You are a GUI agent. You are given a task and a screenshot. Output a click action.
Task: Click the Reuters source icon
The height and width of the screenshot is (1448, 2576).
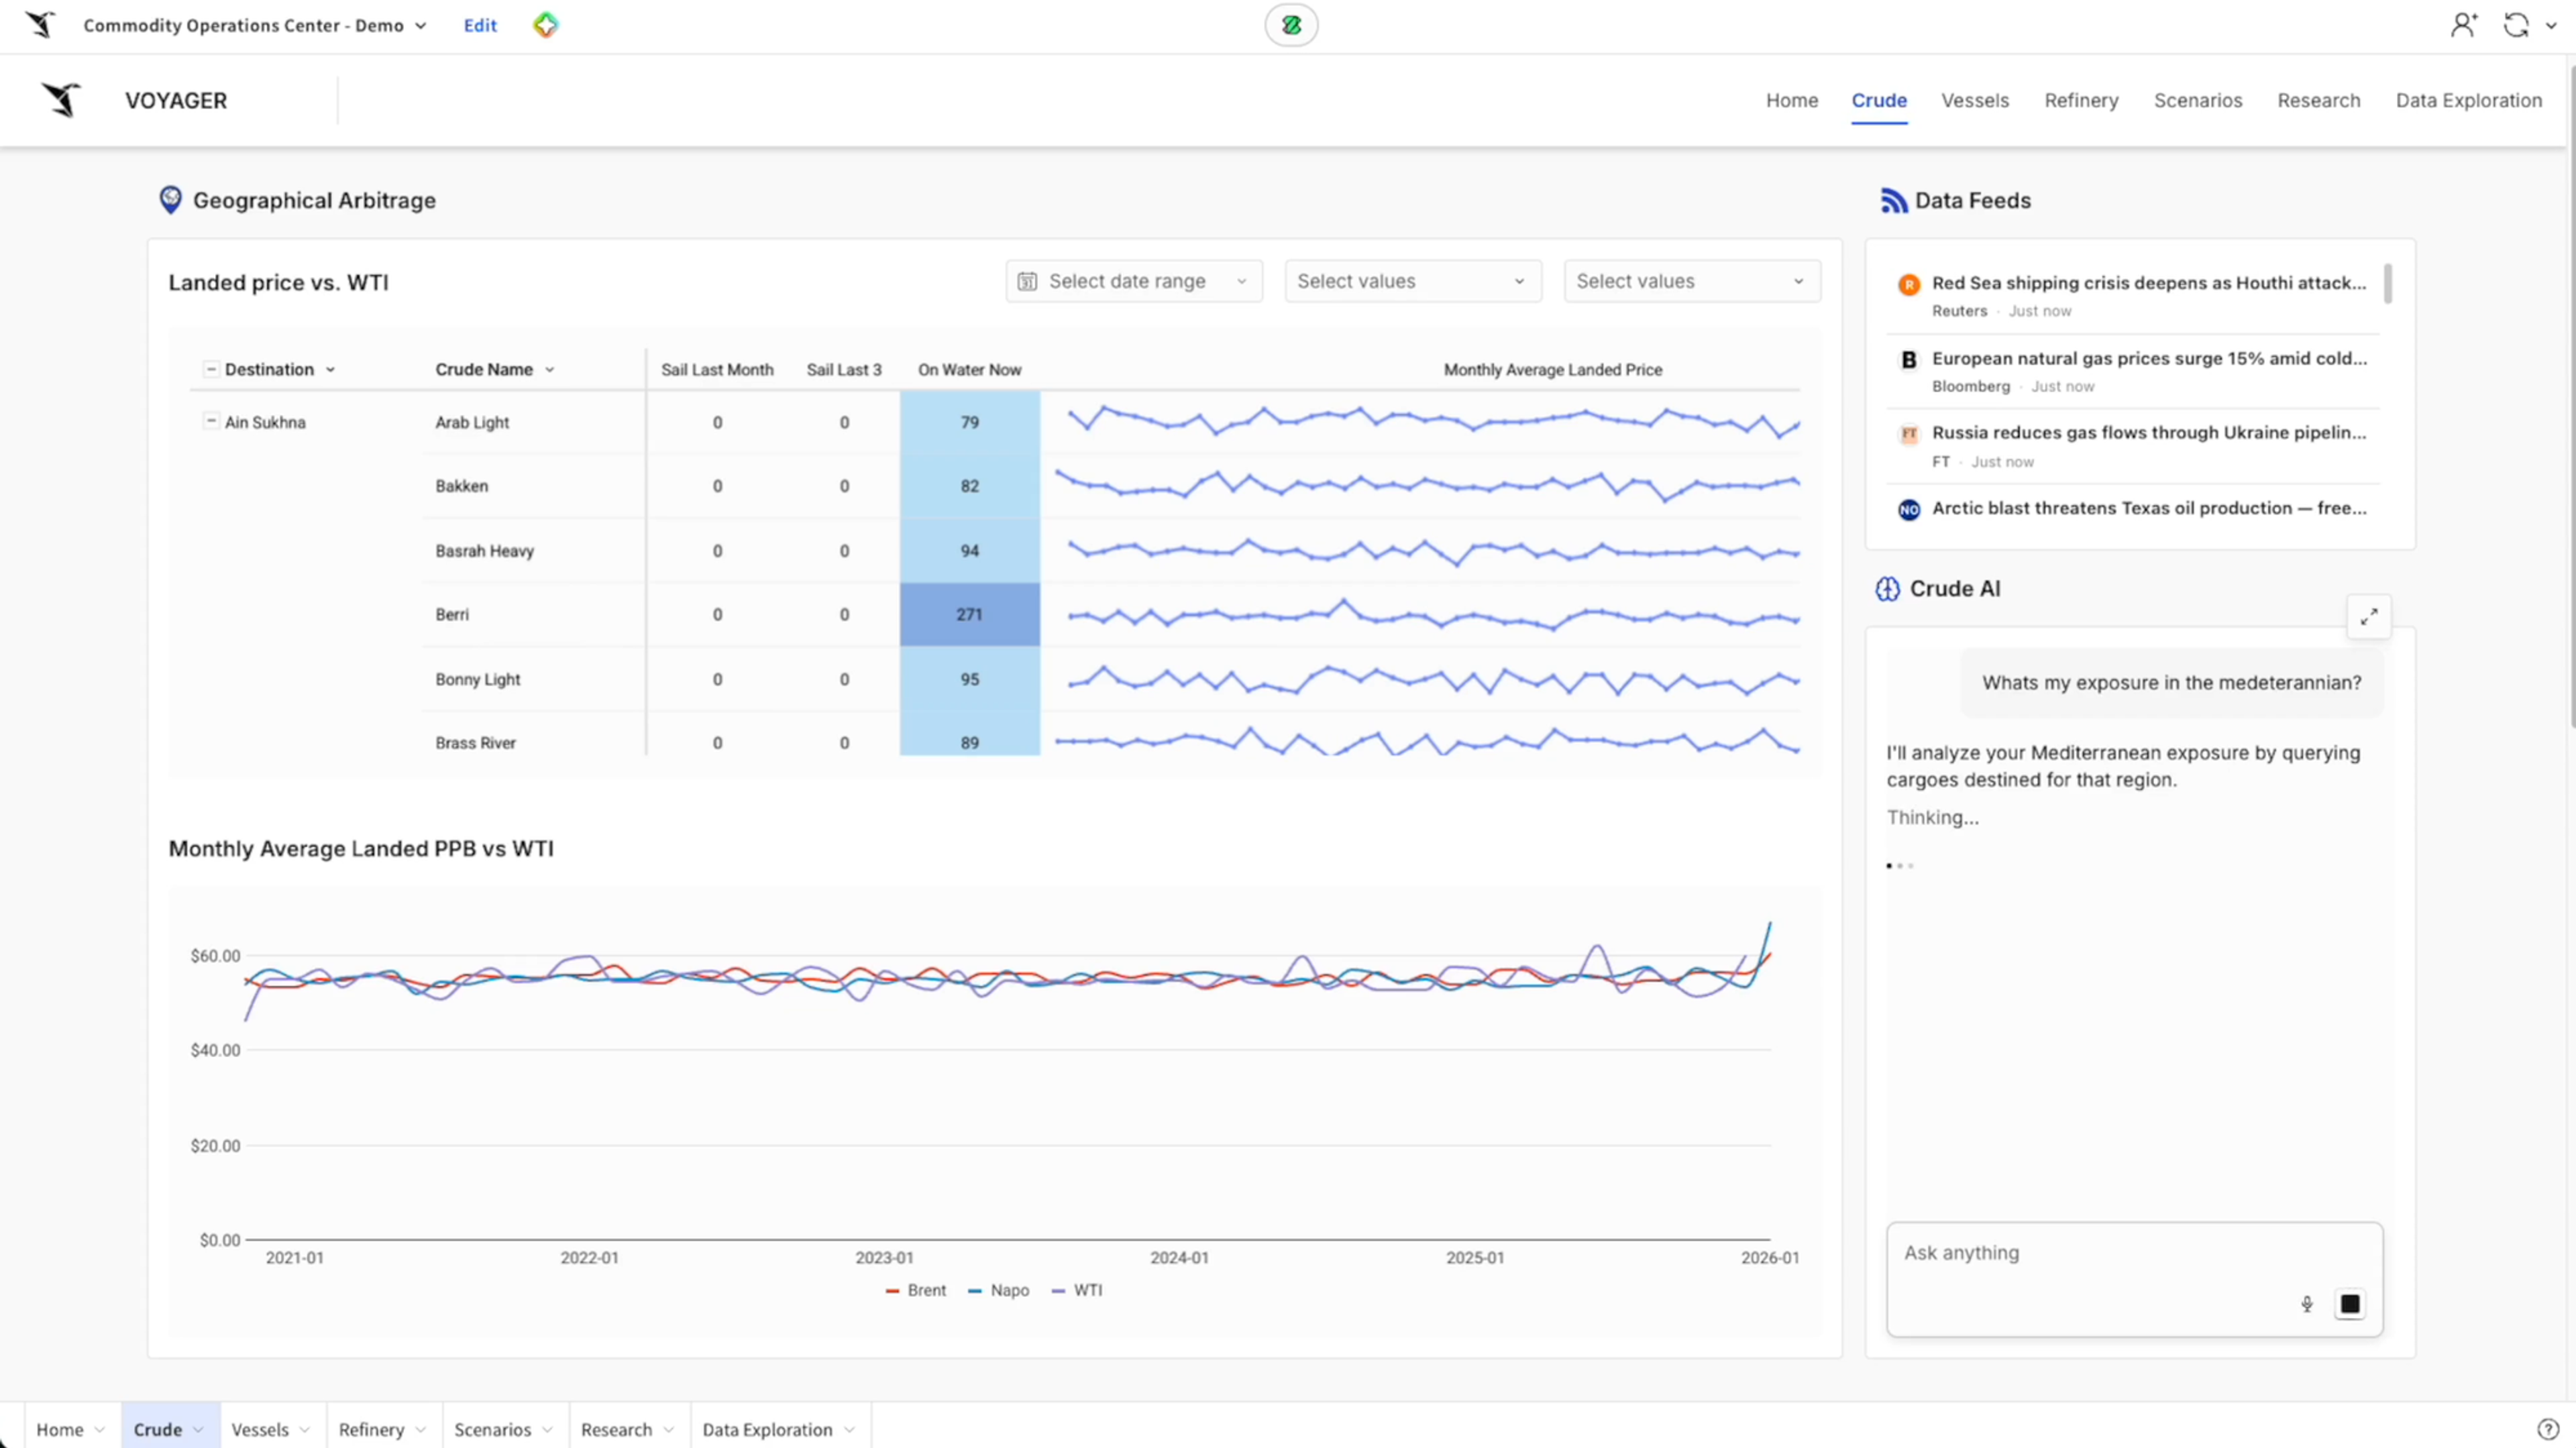1909,285
